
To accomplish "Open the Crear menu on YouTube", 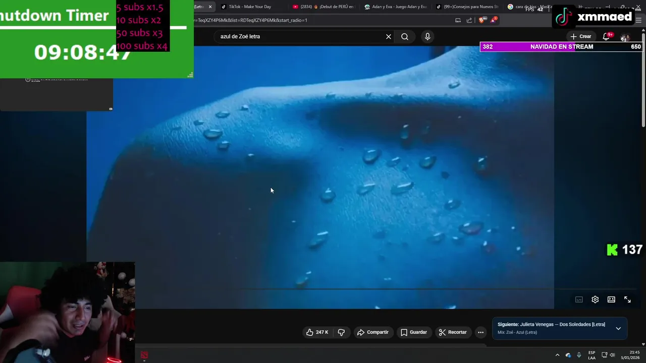I will [580, 36].
